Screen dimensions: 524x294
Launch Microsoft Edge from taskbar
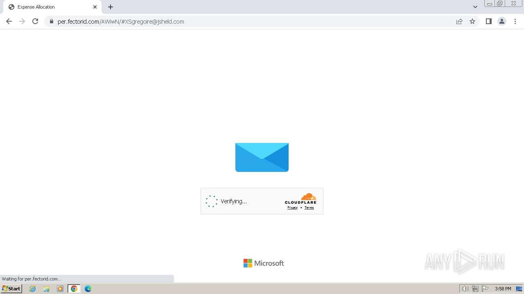[88, 289]
